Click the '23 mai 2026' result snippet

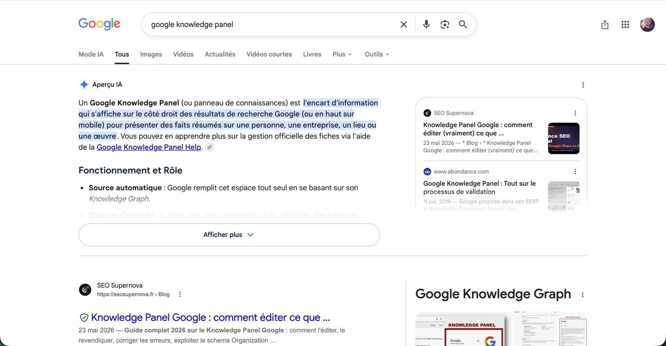(x=212, y=335)
